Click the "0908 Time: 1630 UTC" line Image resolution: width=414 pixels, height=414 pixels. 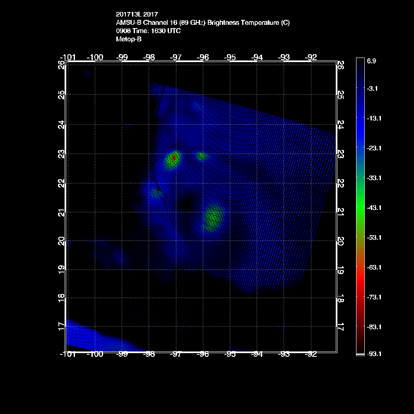pos(148,31)
